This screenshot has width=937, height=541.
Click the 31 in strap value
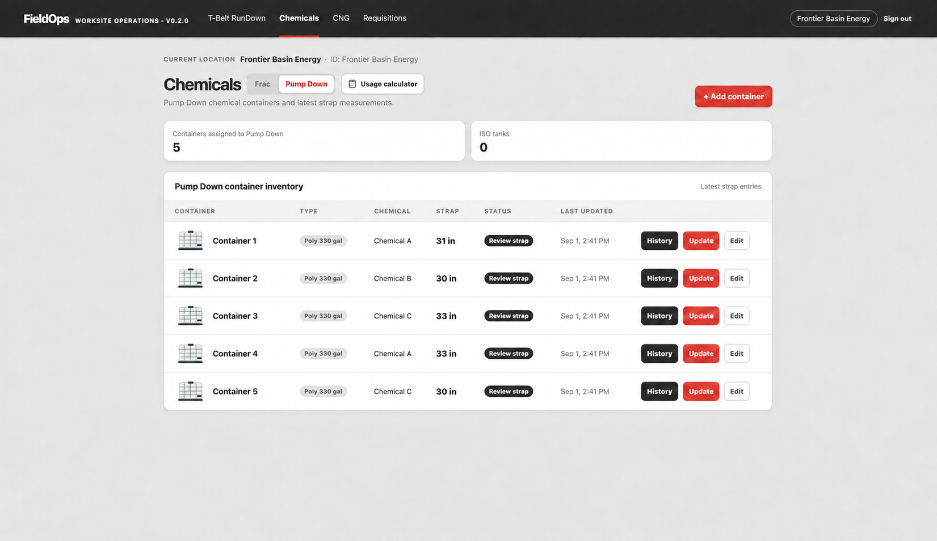pos(446,241)
